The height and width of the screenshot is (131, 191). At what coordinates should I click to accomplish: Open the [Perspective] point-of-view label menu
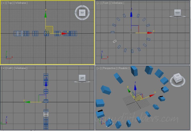tap(110, 68)
